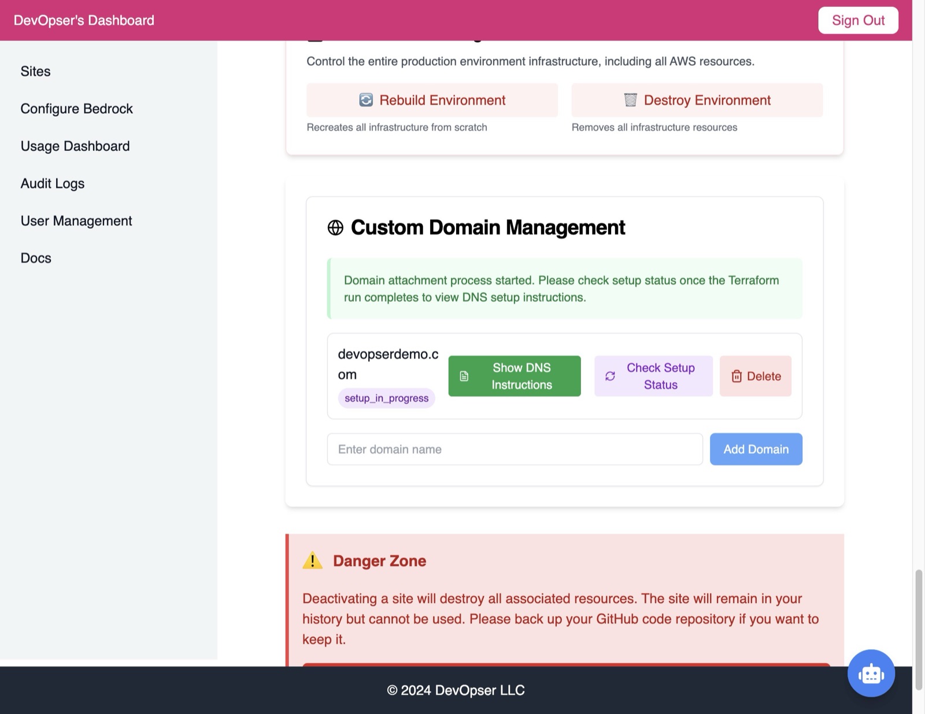
Task: Focus the Enter domain name field
Action: click(515, 449)
